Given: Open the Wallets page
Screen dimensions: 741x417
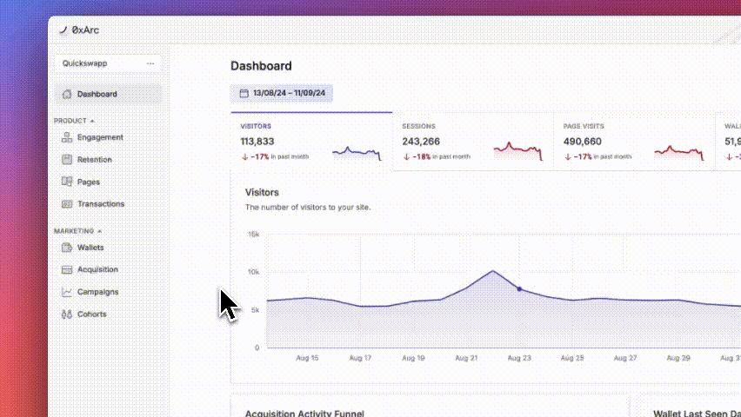Looking at the screenshot, I should (90, 248).
